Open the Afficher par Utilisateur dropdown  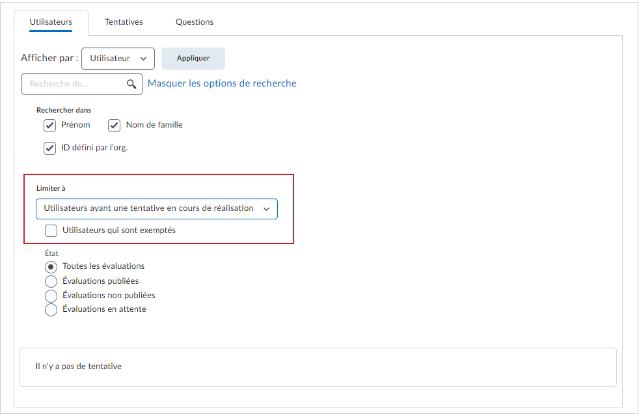(118, 59)
